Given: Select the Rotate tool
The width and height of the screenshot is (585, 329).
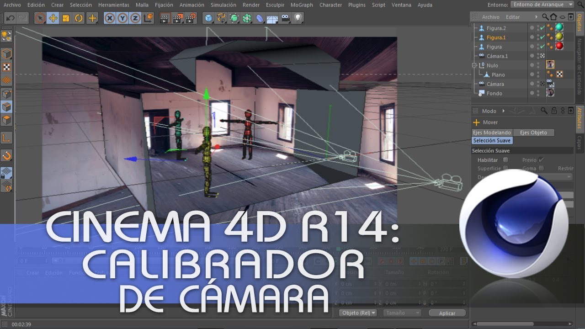Looking at the screenshot, I should [x=79, y=18].
